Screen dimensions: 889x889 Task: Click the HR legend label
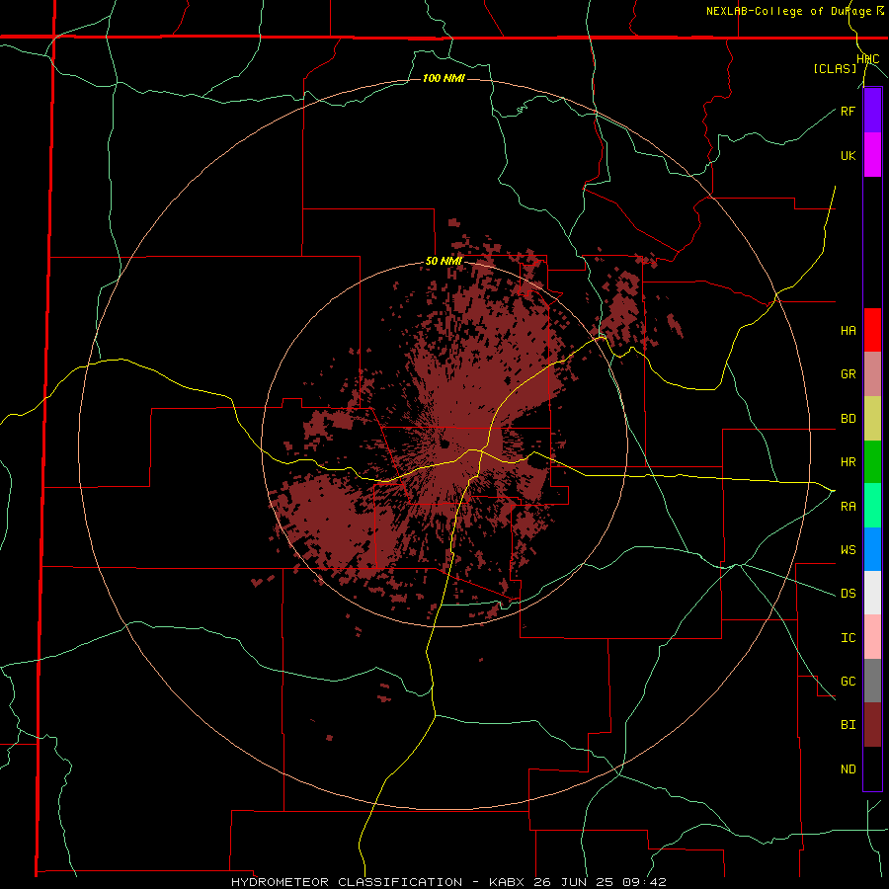coord(848,462)
